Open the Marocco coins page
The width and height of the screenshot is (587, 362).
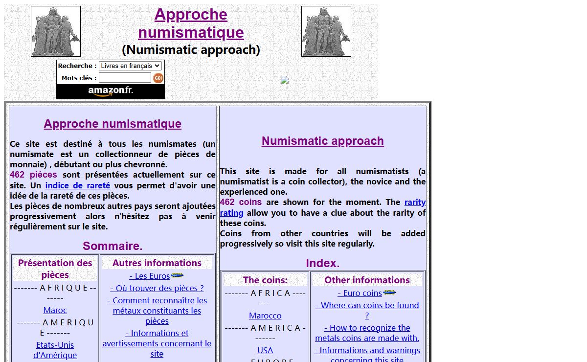pos(265,316)
